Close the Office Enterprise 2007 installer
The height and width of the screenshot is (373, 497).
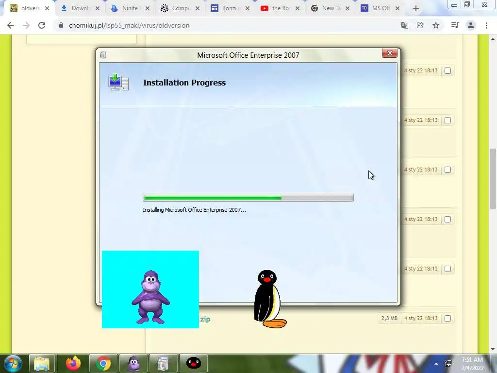[390, 53]
